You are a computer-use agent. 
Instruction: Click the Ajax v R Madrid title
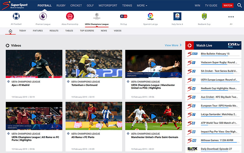tap(20, 85)
